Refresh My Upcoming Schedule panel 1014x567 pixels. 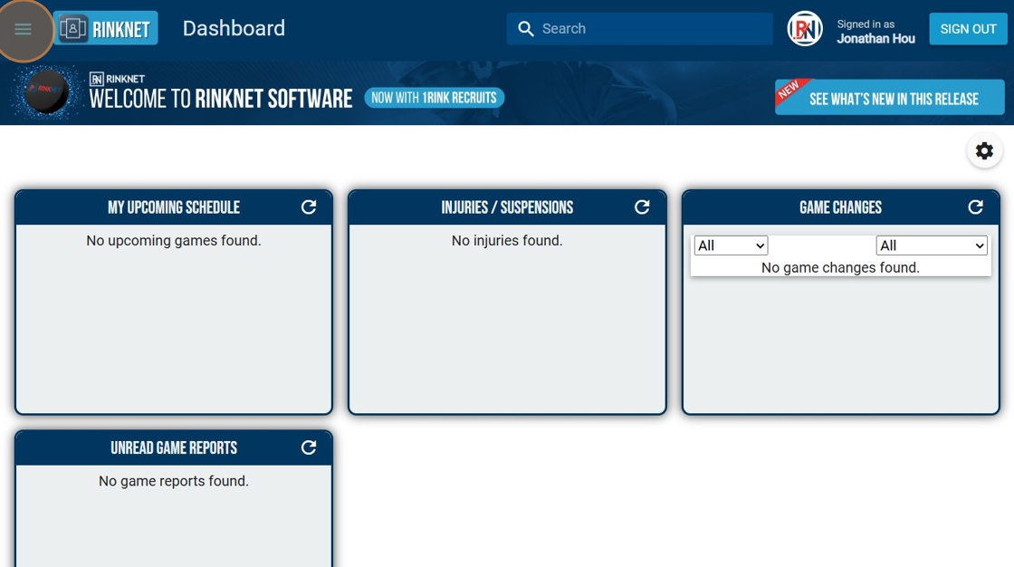pos(309,207)
